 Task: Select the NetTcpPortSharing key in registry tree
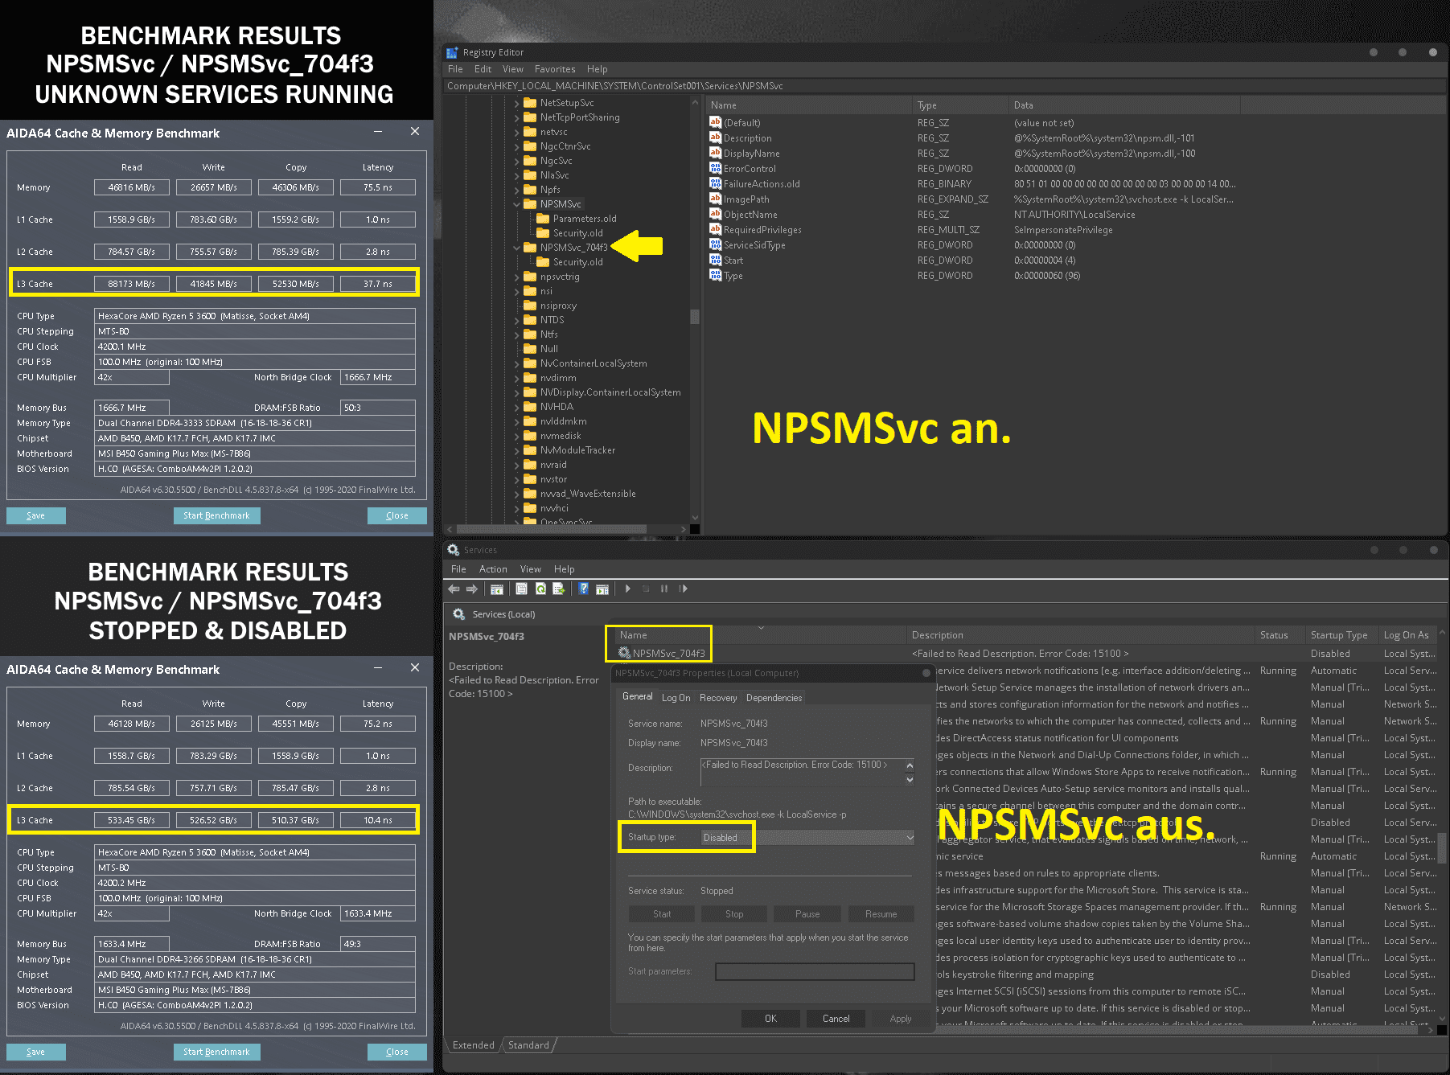(x=580, y=117)
